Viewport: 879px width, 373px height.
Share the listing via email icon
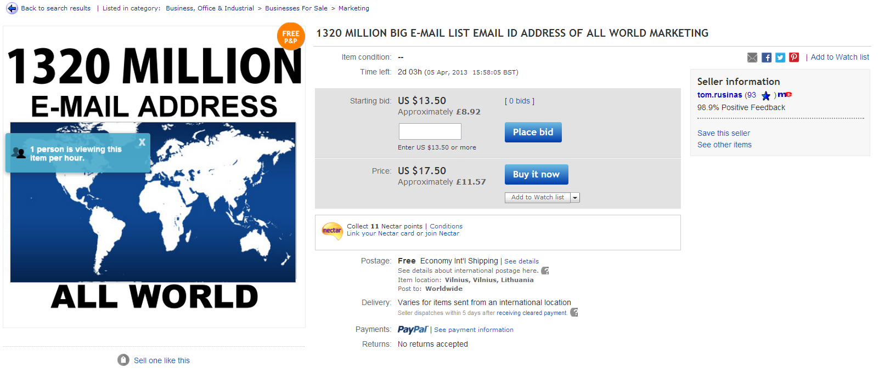pos(752,58)
